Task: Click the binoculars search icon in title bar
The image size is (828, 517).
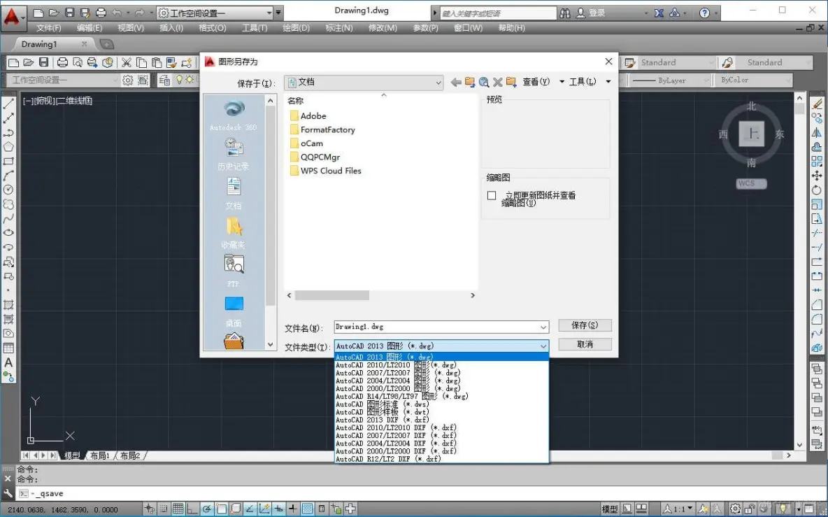Action: click(x=565, y=13)
